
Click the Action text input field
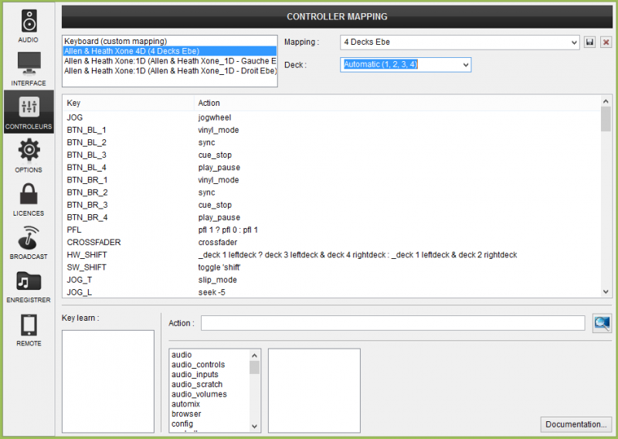[392, 323]
